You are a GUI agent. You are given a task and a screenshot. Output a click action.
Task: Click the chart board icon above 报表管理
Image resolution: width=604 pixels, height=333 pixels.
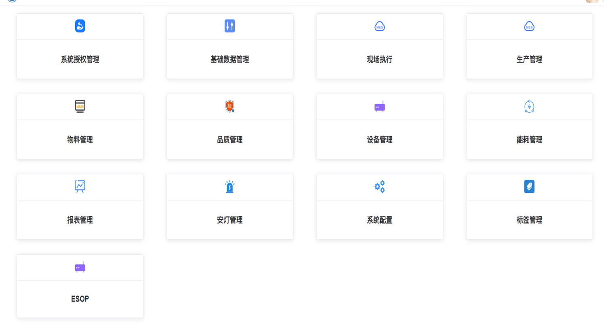point(80,186)
